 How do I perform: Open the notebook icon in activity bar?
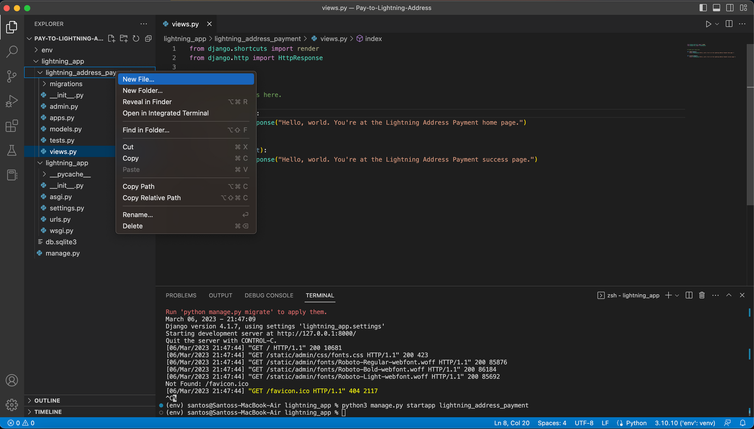[x=12, y=175]
